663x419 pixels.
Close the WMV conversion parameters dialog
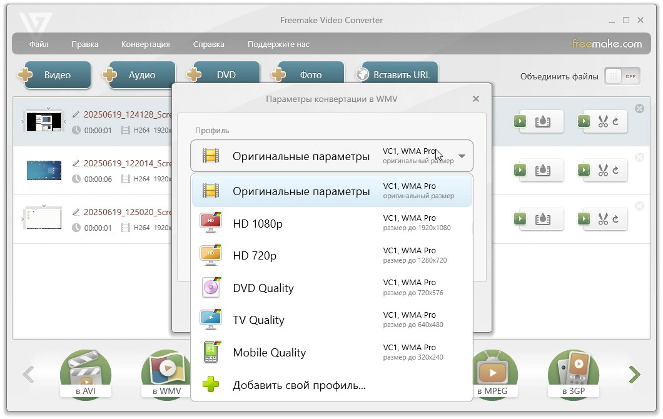pyautogui.click(x=476, y=99)
